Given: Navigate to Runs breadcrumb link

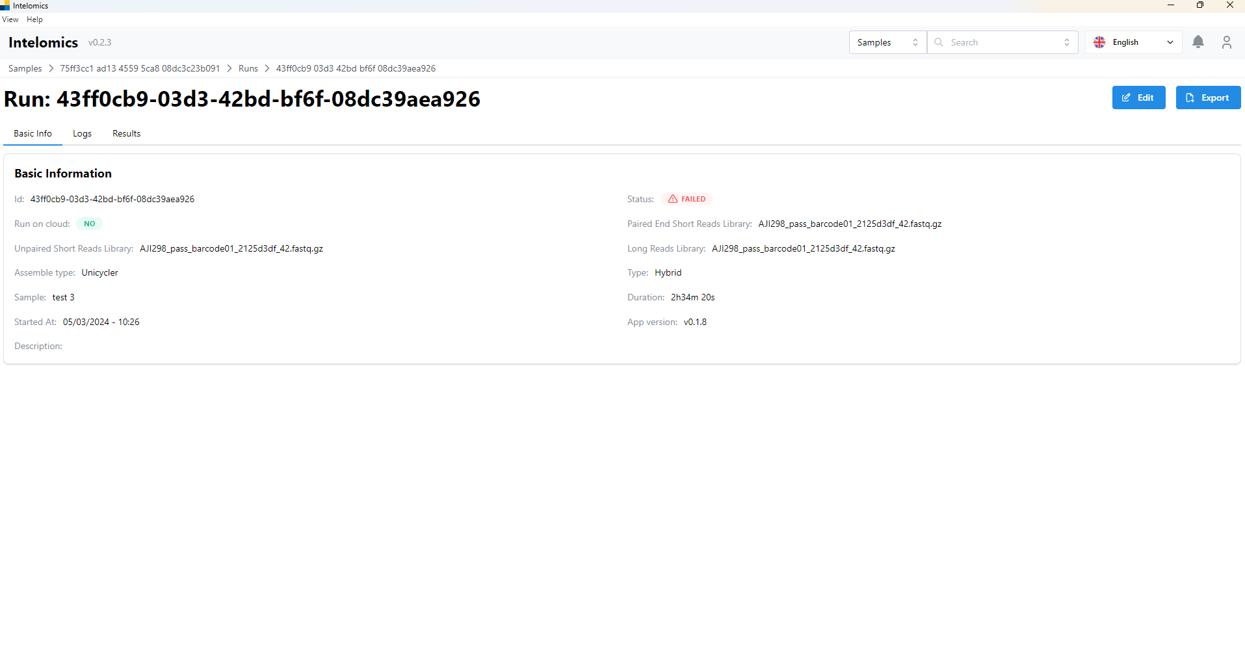Looking at the screenshot, I should (248, 68).
